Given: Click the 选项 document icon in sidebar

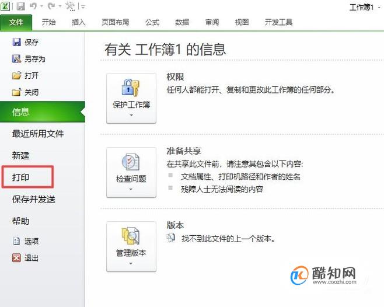Looking at the screenshot, I should [x=16, y=241].
